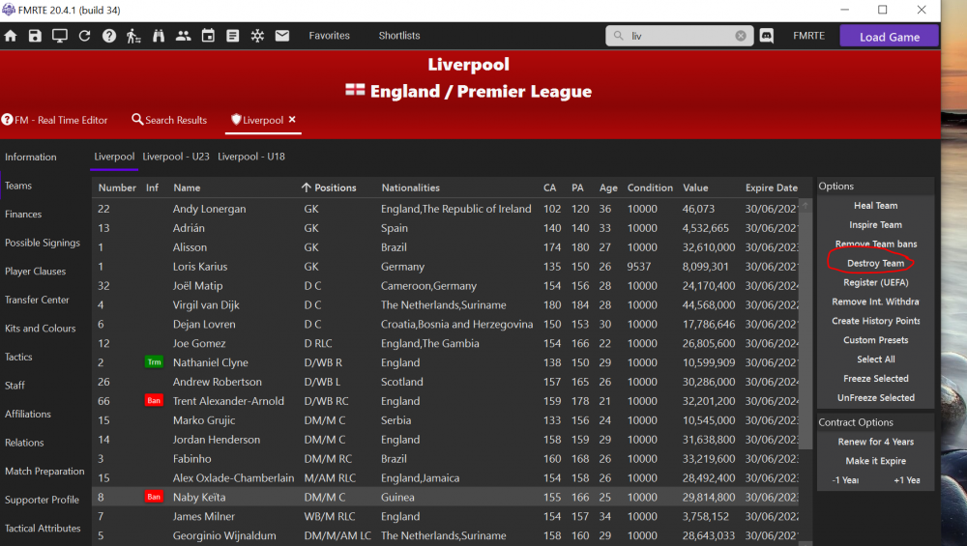Screen dimensions: 967x546
Task: Click Create History Points option
Action: point(876,321)
